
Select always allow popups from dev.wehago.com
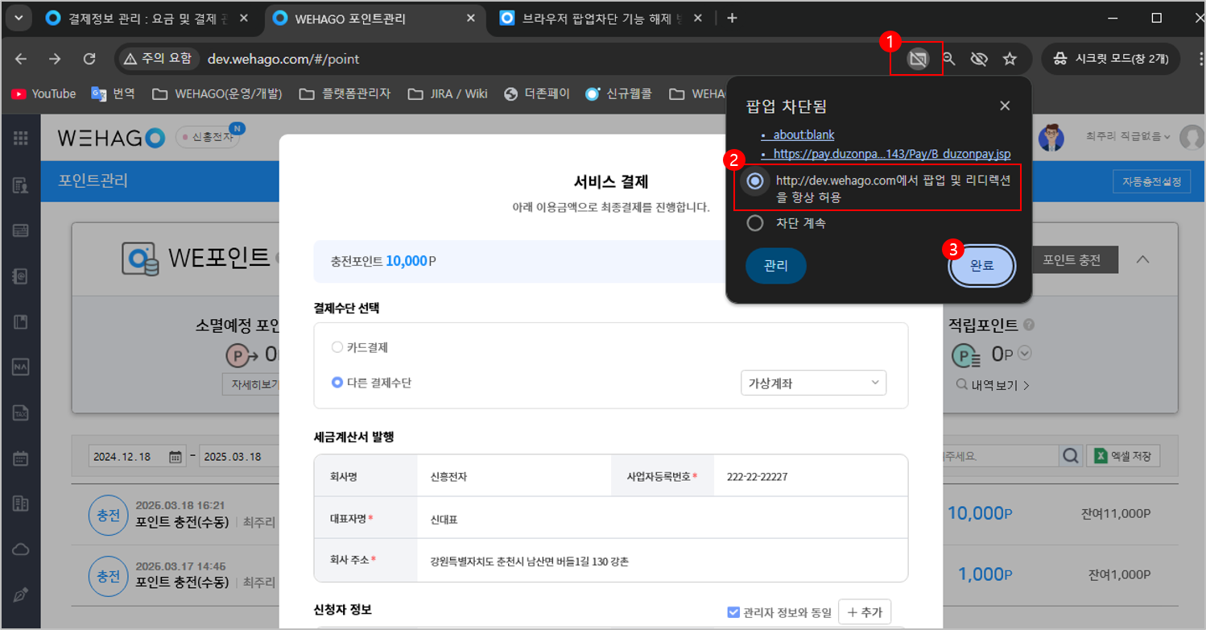point(754,182)
